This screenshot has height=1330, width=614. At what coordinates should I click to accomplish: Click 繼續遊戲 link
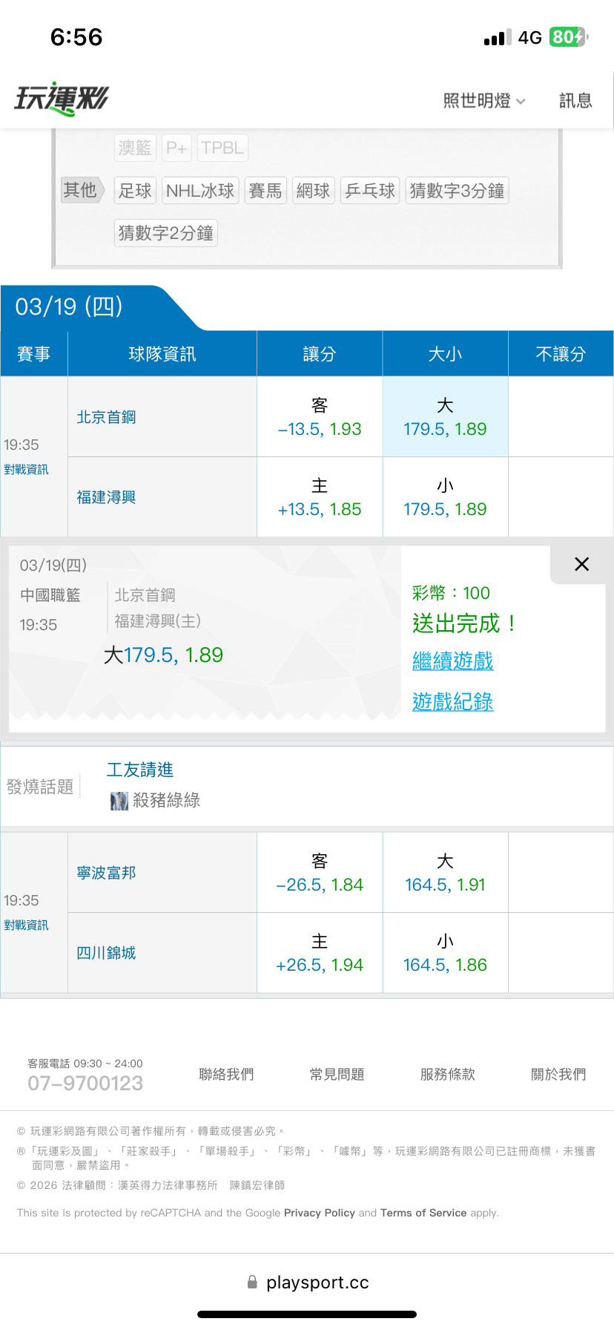[452, 661]
